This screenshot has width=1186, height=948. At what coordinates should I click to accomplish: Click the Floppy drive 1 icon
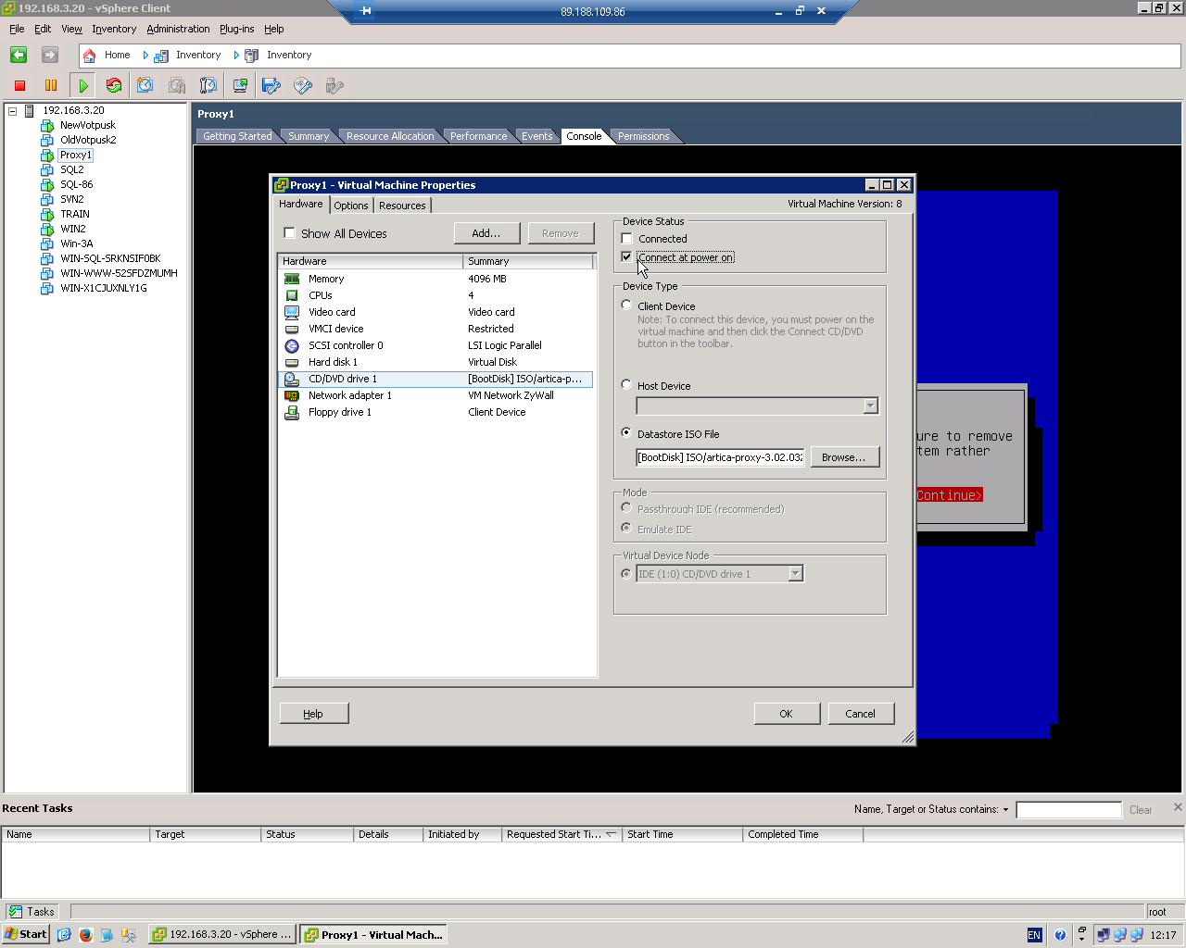pos(292,412)
